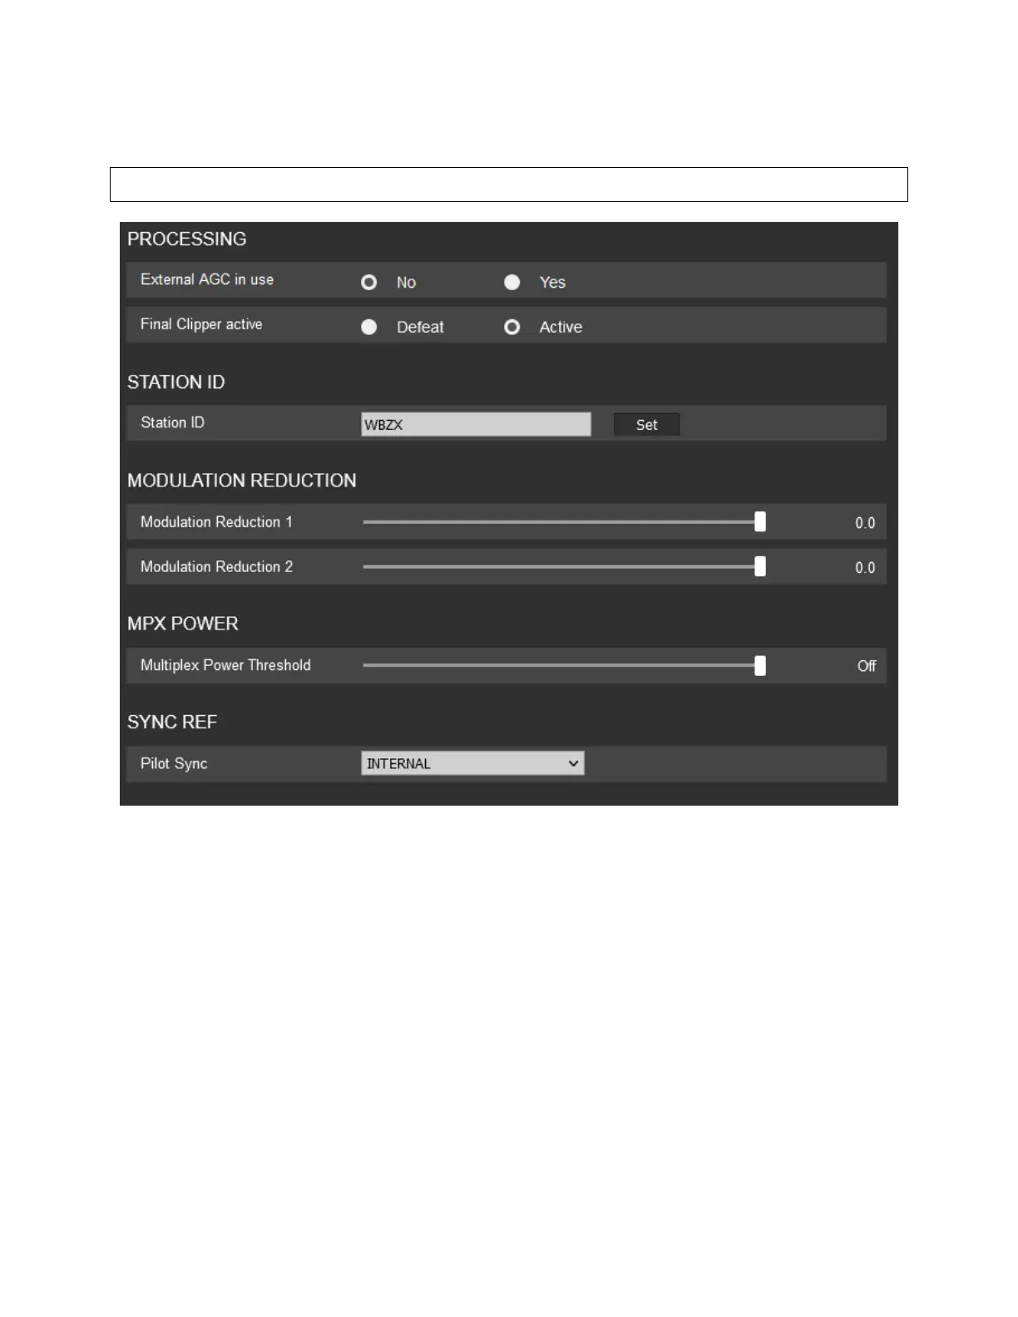Click the Multiplex Power Threshold label

(225, 665)
